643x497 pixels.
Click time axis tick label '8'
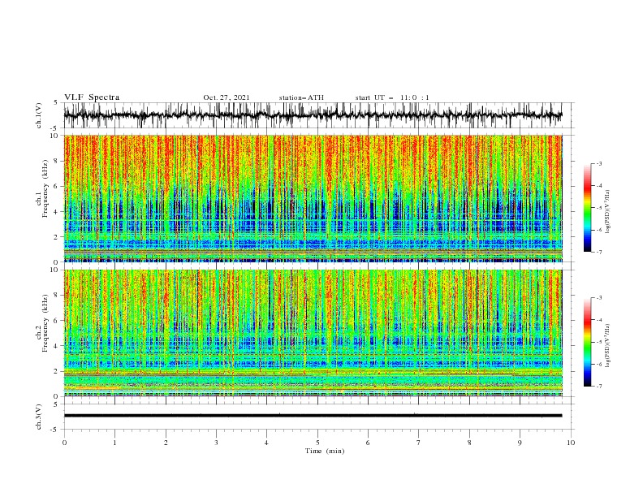(469, 443)
